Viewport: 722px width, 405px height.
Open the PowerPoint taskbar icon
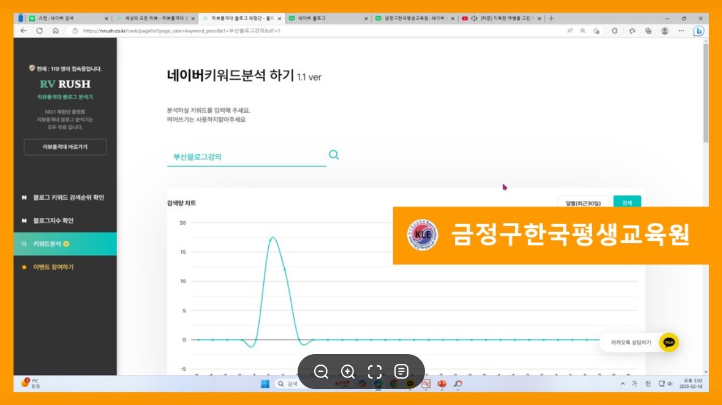click(x=442, y=384)
